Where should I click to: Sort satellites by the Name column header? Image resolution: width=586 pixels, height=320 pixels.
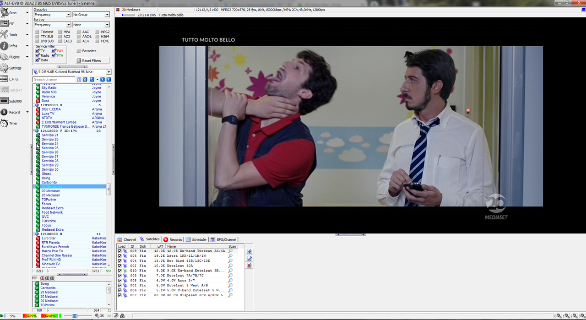(196, 246)
